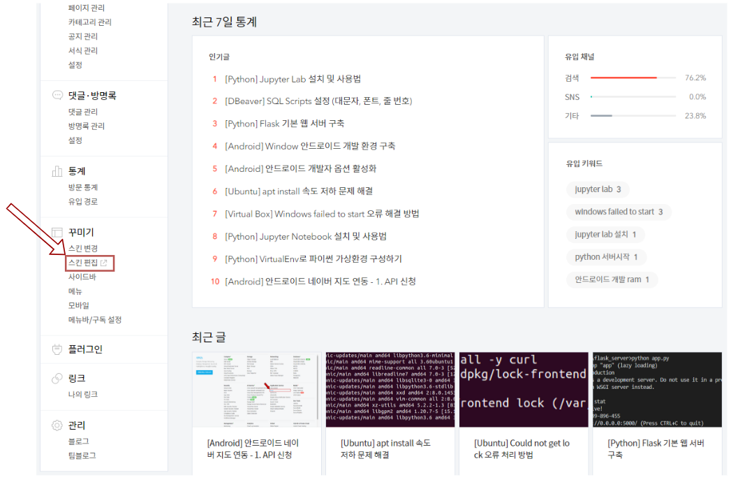Open 공지 관리 menu

point(83,36)
